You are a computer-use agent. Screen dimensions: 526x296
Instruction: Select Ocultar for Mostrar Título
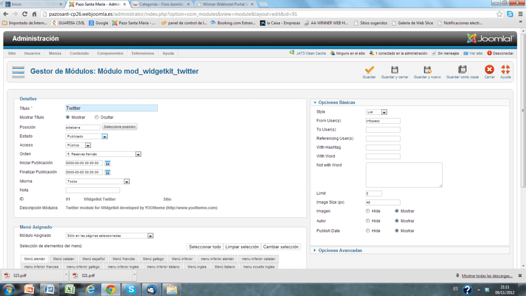pos(97,117)
